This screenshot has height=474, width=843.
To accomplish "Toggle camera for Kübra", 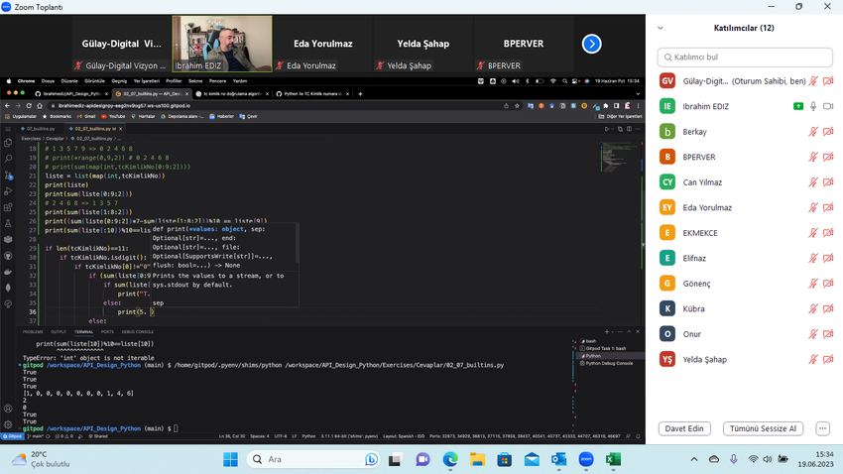I will 828,308.
